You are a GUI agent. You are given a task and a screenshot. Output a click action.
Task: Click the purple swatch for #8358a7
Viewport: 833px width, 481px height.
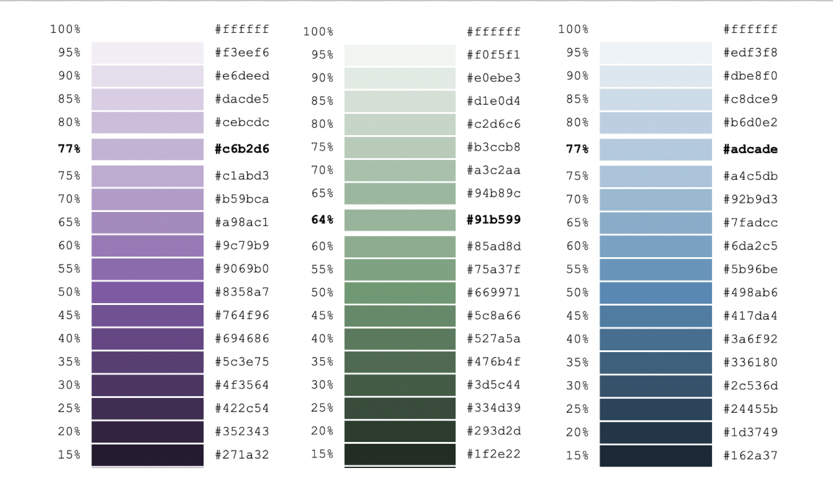(x=148, y=292)
